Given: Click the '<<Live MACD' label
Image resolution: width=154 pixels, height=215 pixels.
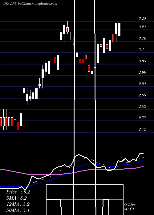Looking at the screenshot, I should coord(130,207).
